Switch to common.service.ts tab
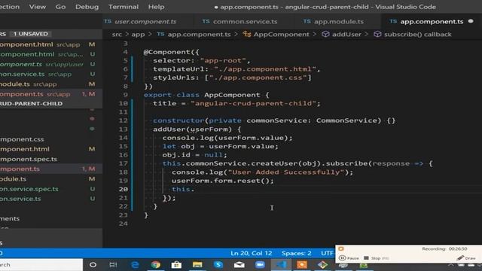Viewport: 482px width, 271px height. pyautogui.click(x=245, y=22)
